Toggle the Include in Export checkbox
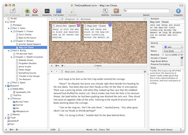The height and width of the screenshot is (135, 188). pos(182,58)
